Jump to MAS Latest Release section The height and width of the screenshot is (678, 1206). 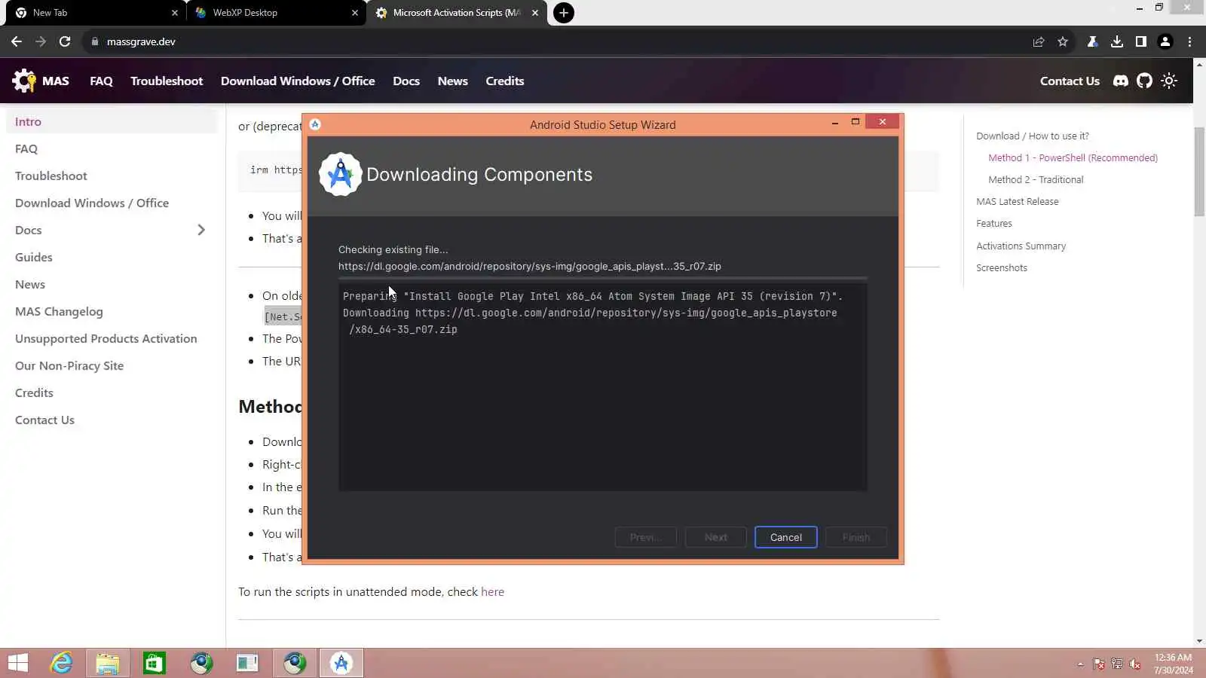(x=1018, y=202)
